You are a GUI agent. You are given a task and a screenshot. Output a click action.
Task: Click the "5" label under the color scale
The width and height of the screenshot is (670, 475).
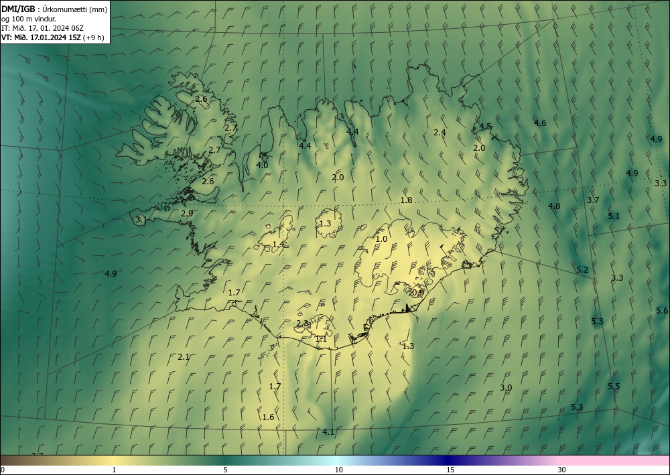(225, 470)
